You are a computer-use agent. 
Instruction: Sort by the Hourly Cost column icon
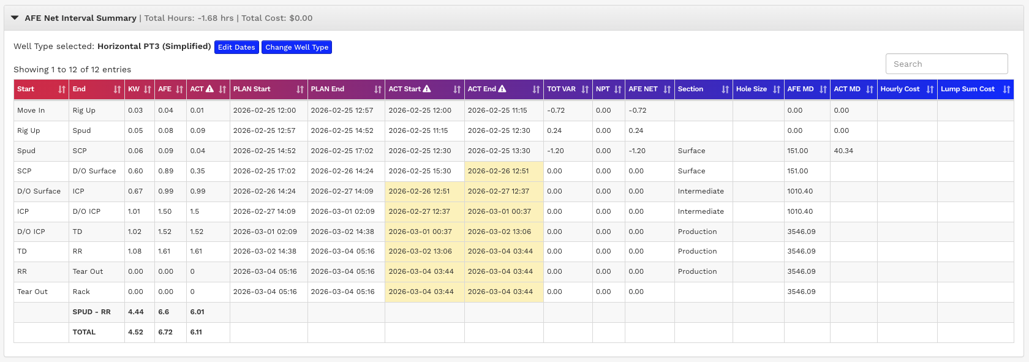click(x=930, y=89)
